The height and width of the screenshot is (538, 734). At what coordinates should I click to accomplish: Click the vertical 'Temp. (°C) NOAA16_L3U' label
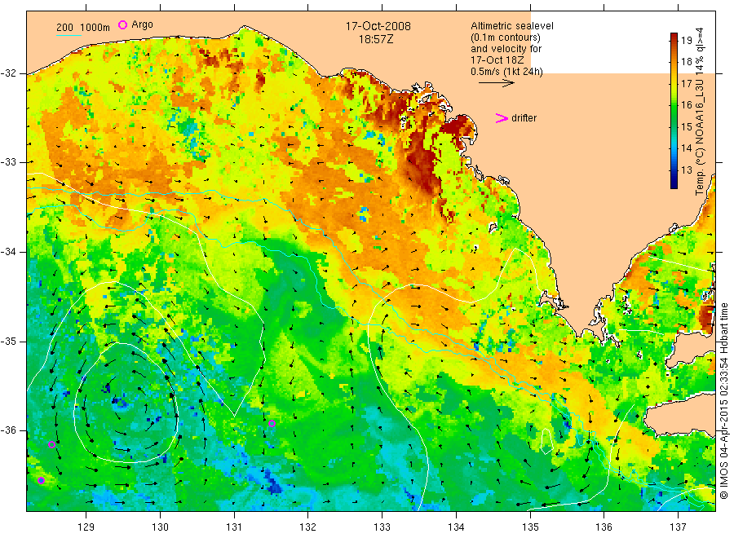click(x=700, y=137)
